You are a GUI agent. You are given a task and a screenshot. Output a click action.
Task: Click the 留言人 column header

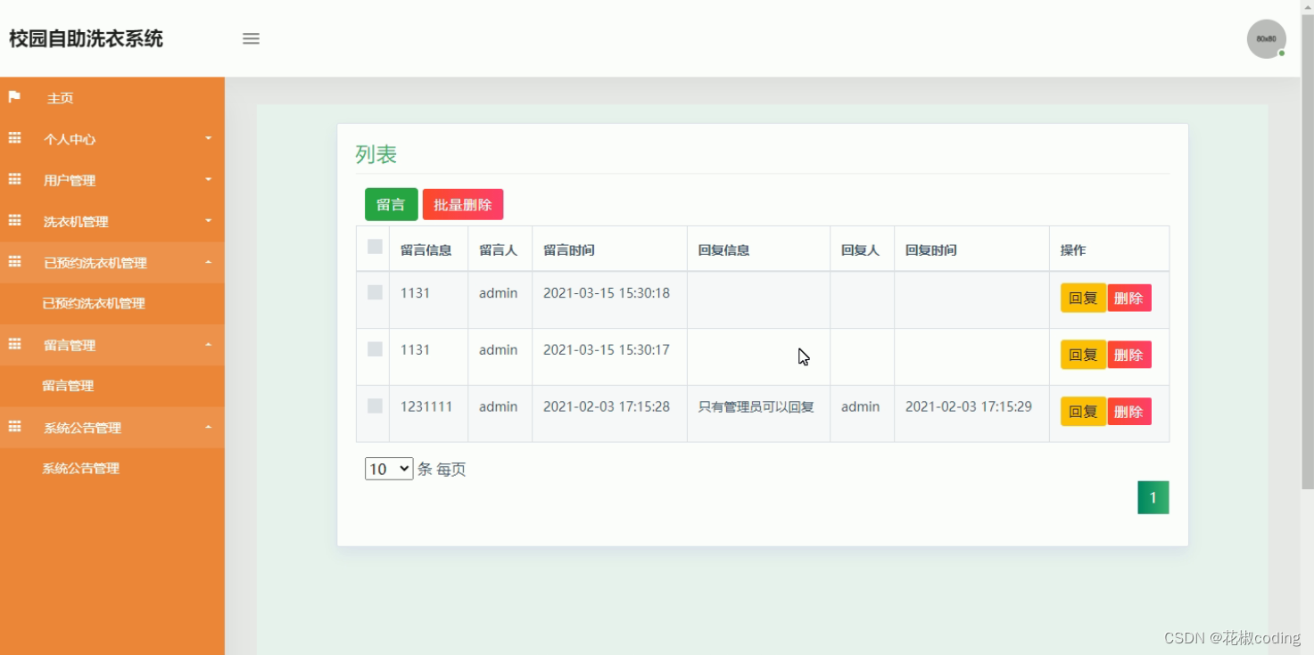(x=498, y=250)
